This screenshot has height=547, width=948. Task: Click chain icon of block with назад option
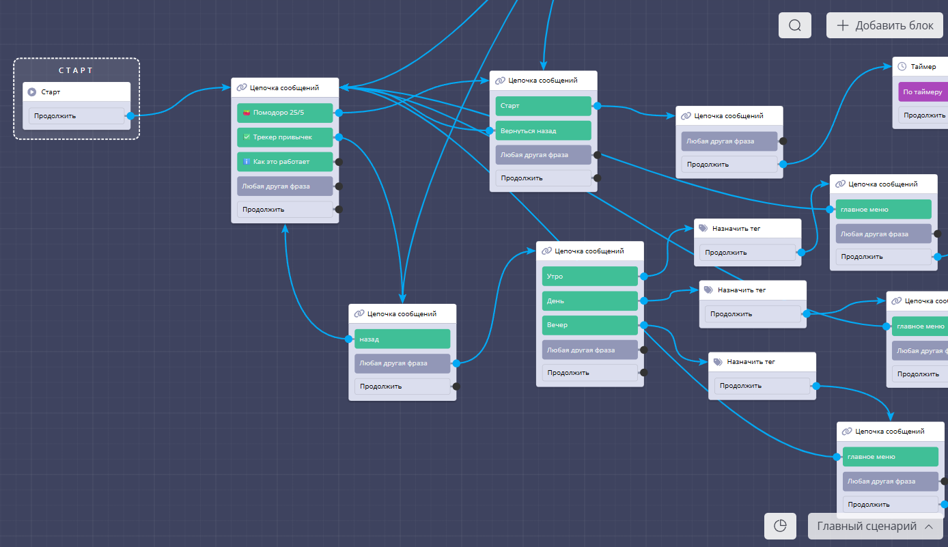pyautogui.click(x=359, y=314)
